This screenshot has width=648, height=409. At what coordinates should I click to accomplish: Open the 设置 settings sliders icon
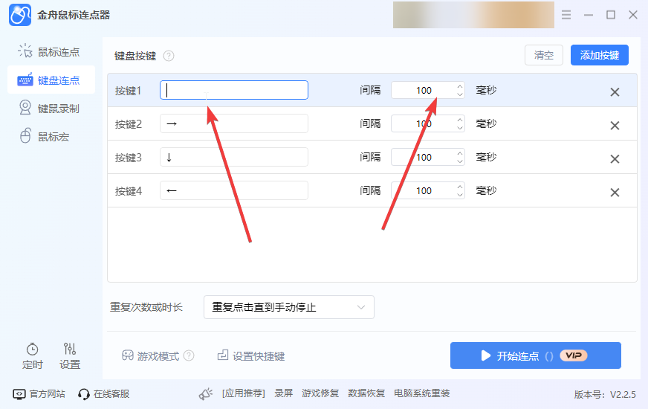click(69, 349)
